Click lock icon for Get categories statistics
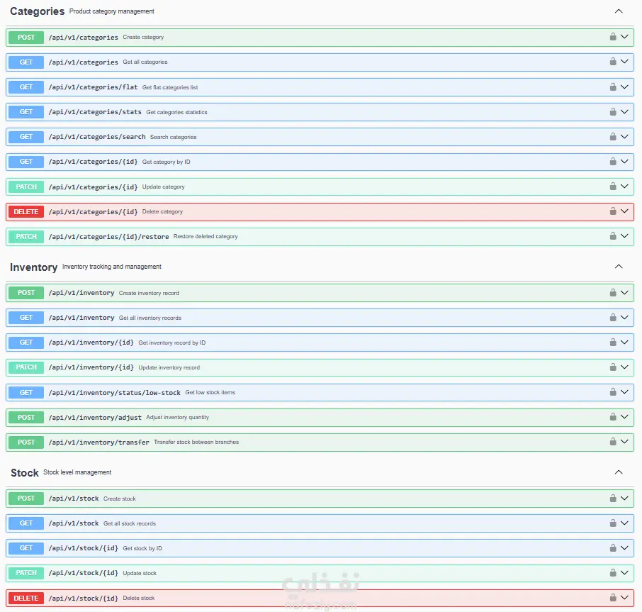 point(613,111)
